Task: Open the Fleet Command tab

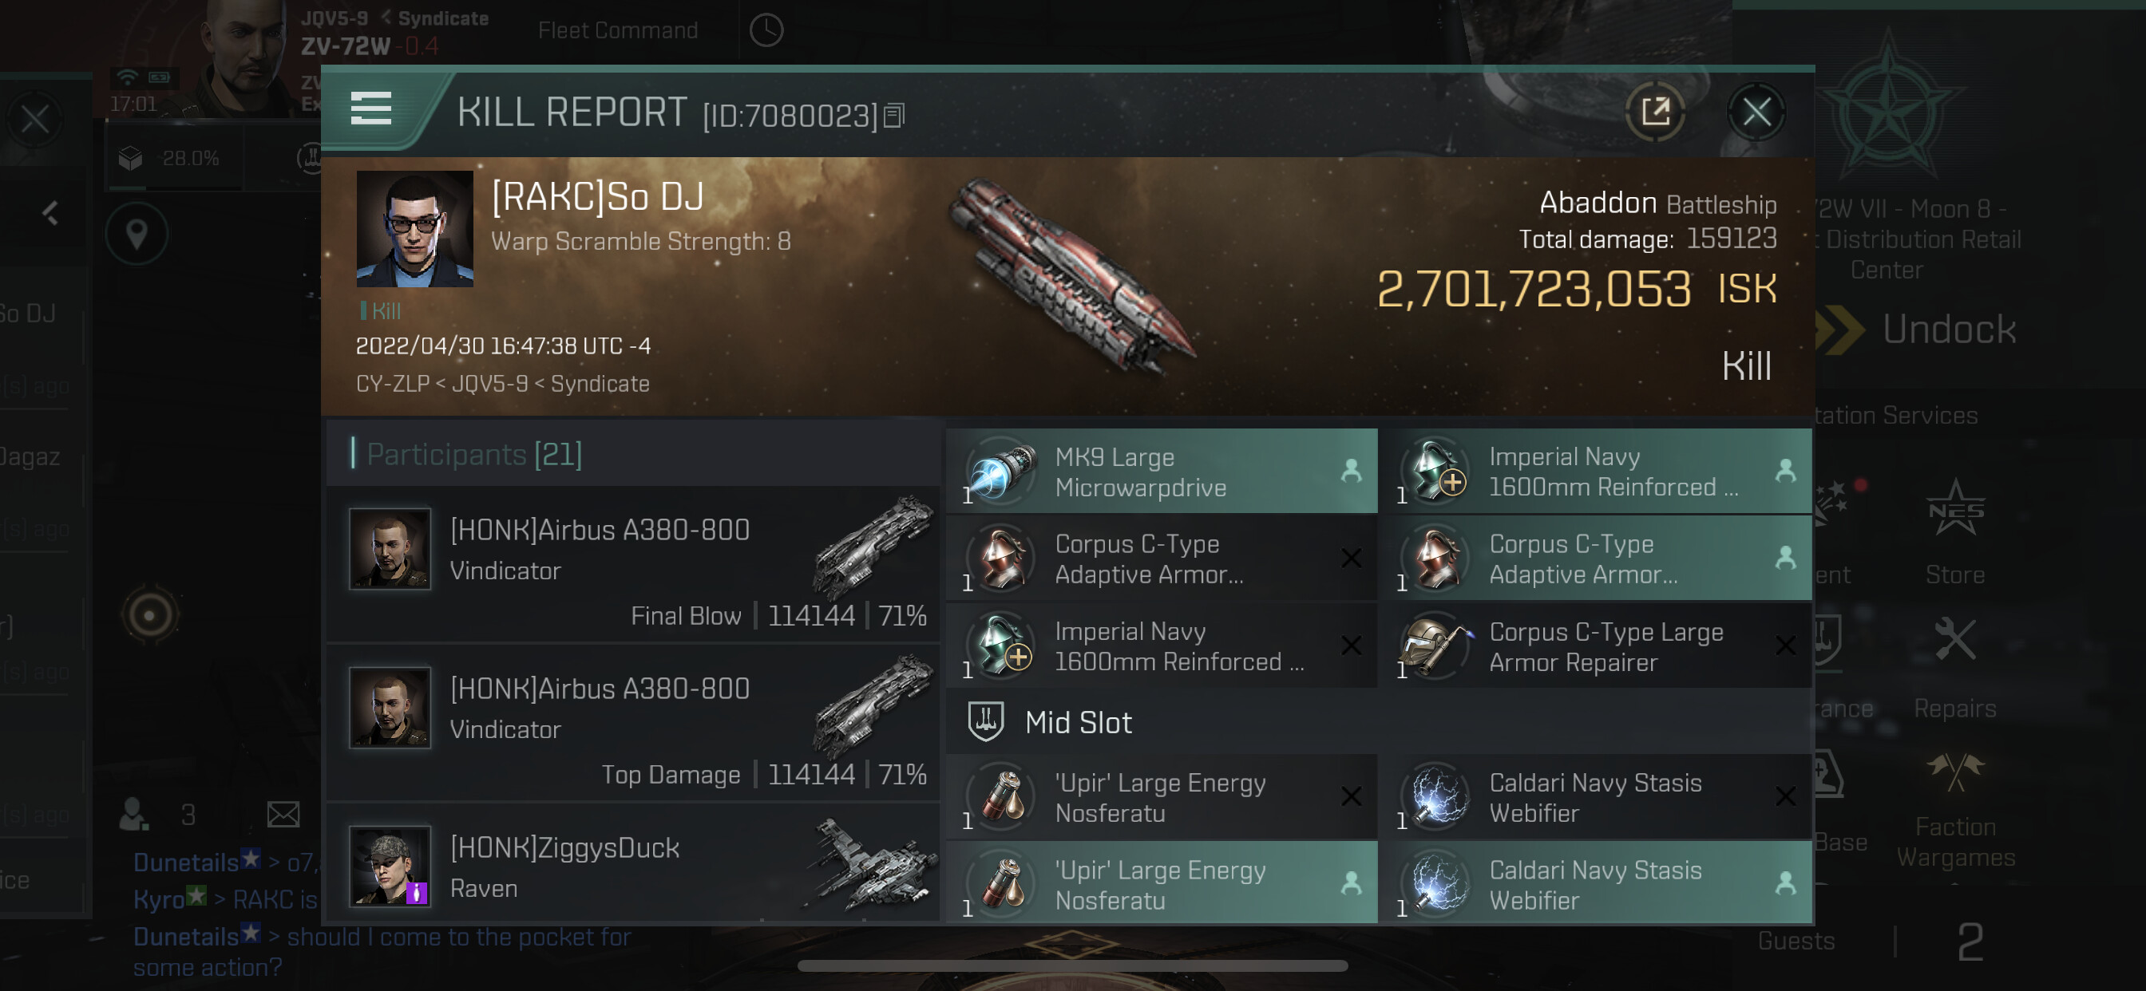Action: pyautogui.click(x=618, y=31)
